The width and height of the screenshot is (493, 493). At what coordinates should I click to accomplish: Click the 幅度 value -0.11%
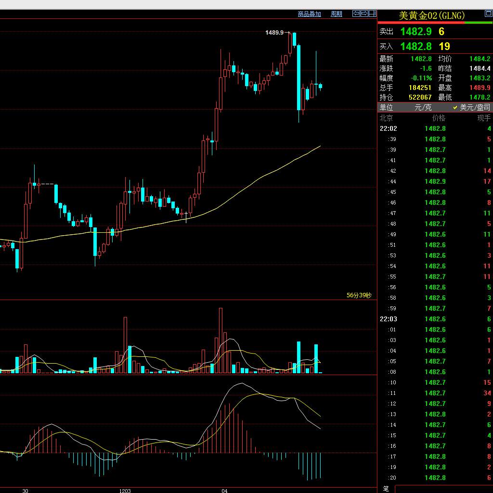tap(421, 78)
